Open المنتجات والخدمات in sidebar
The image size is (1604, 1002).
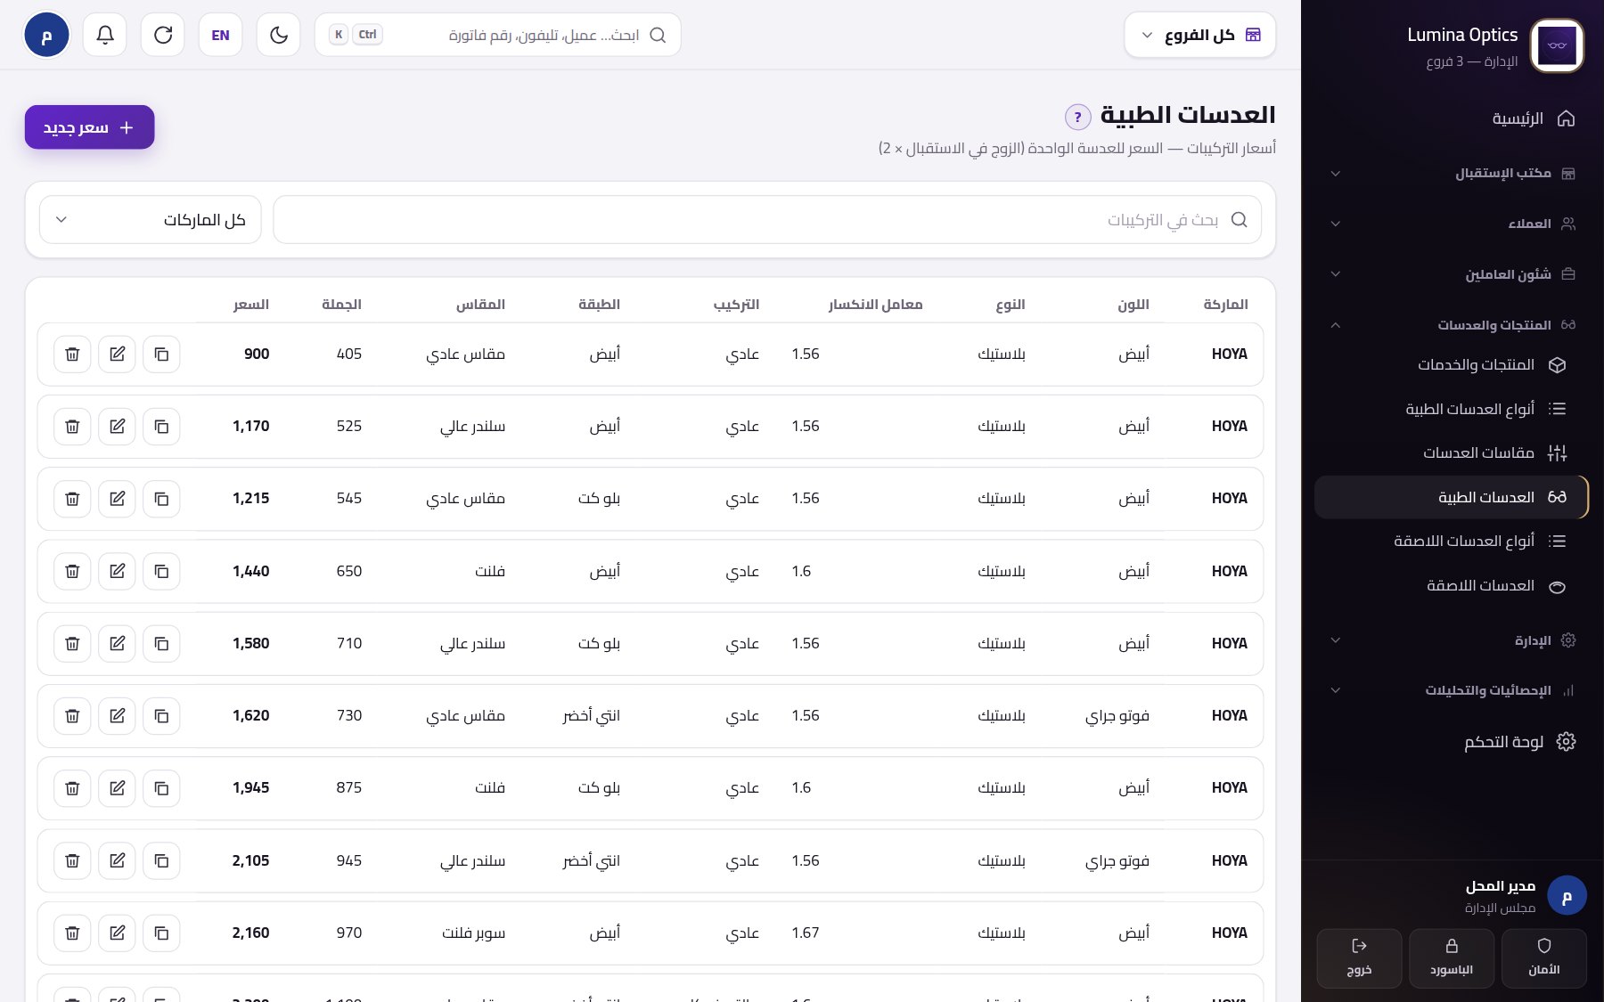1452,365
